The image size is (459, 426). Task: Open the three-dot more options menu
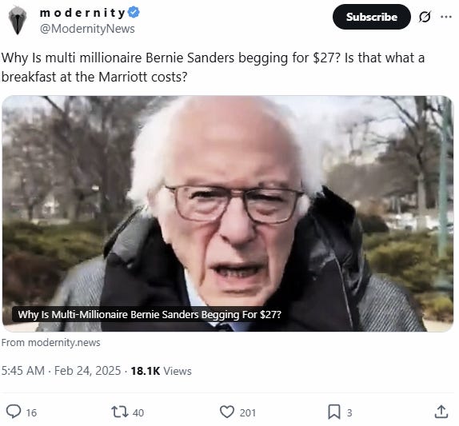[446, 17]
